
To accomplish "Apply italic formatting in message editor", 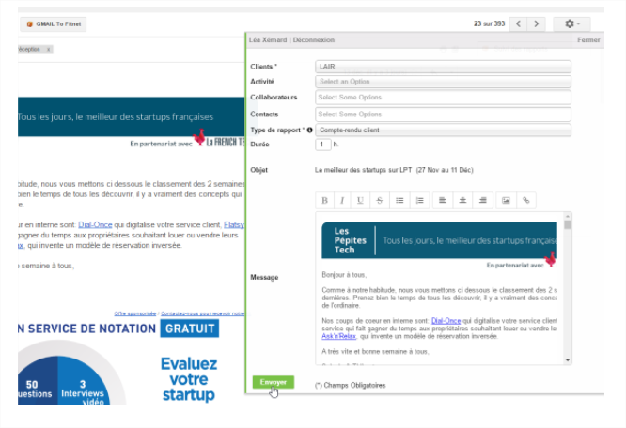I will (x=341, y=200).
